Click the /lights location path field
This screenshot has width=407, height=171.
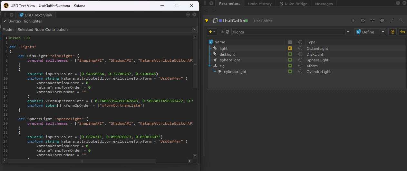[x=287, y=32]
